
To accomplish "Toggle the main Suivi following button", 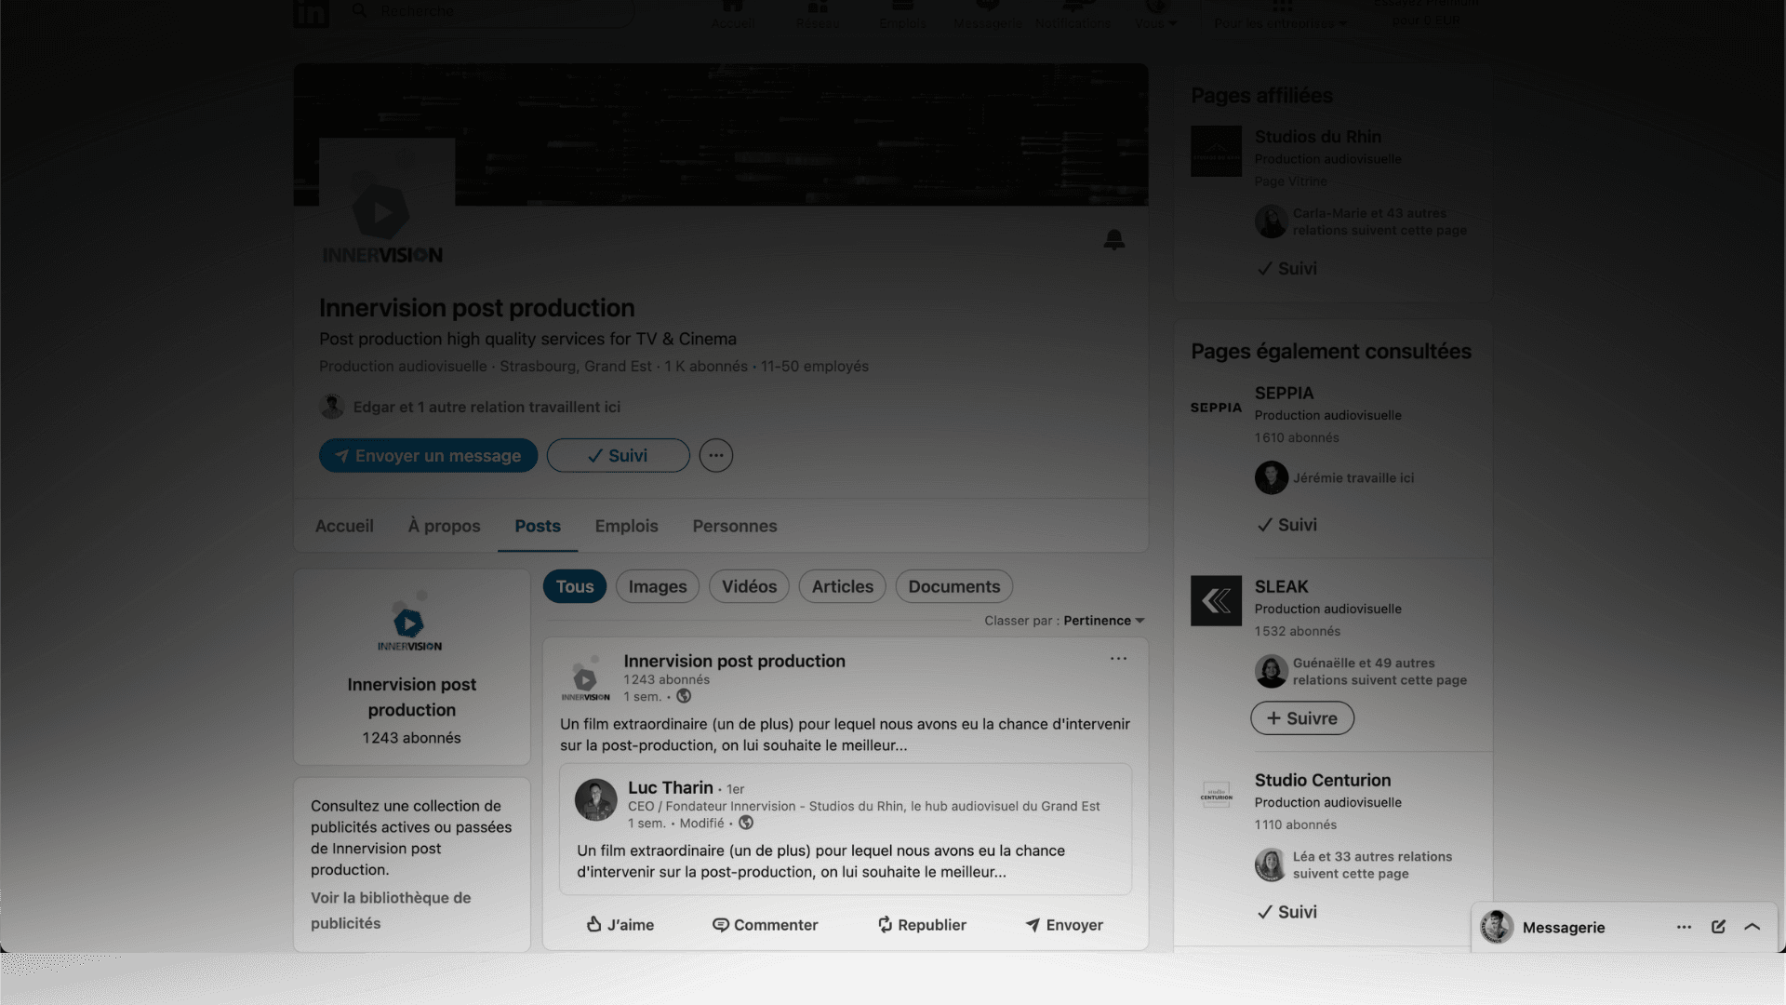I will (x=618, y=455).
